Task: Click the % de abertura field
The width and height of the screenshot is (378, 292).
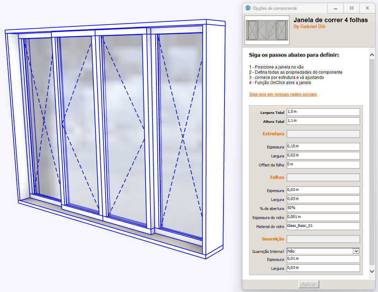Action: click(323, 208)
